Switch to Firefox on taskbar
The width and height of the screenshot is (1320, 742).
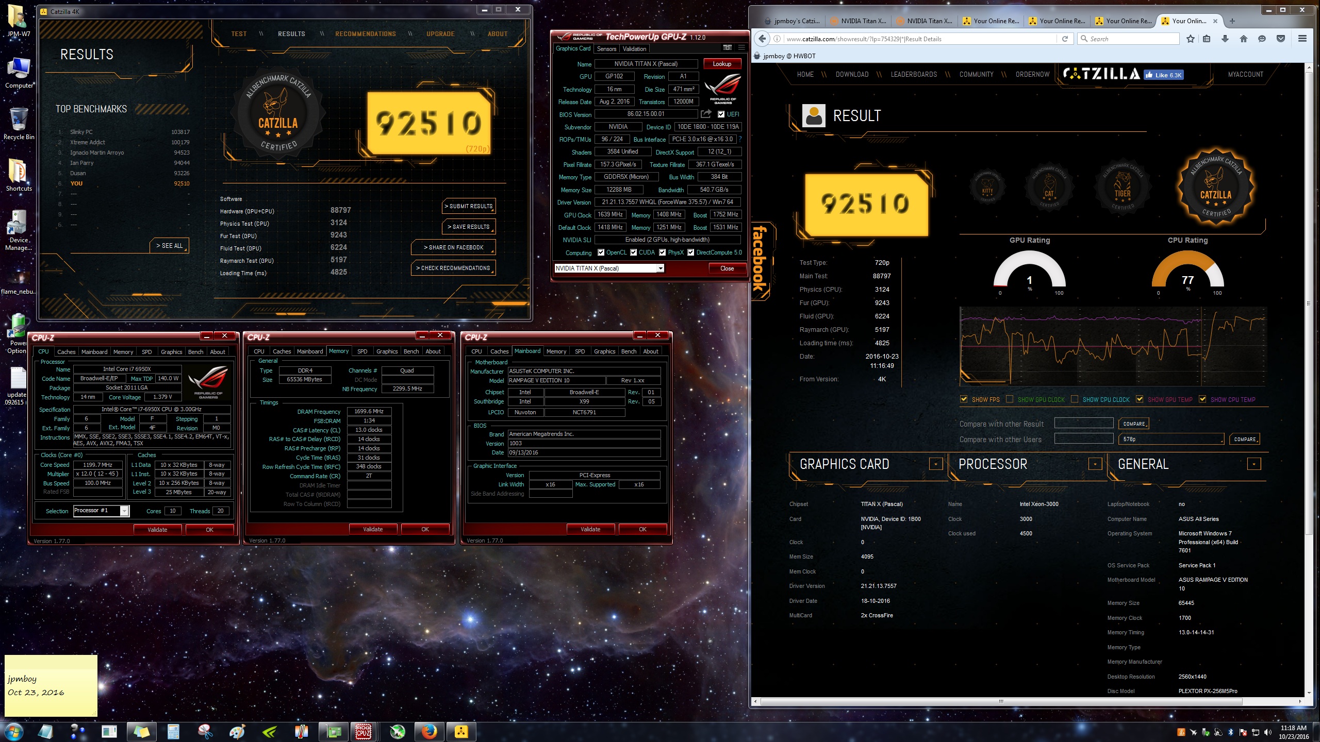point(429,731)
